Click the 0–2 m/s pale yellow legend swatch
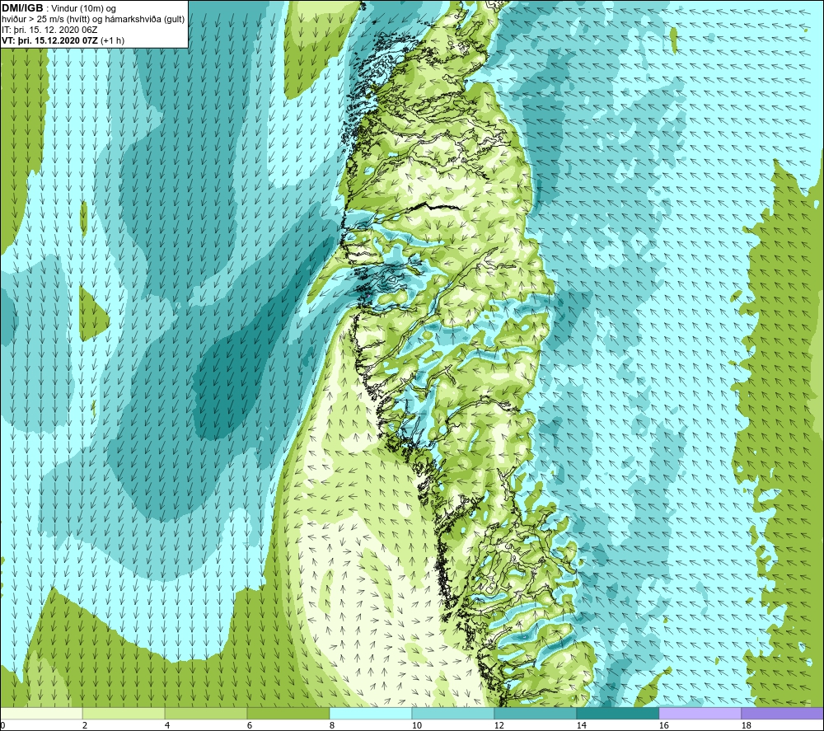 [x=41, y=713]
